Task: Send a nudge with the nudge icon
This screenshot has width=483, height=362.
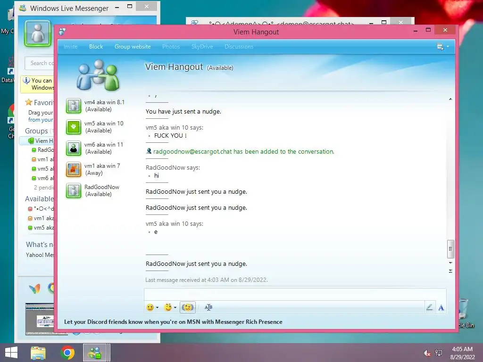Action: coord(188,307)
